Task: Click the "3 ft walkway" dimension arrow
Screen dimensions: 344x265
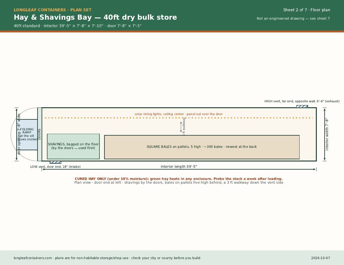Action: 181,127
